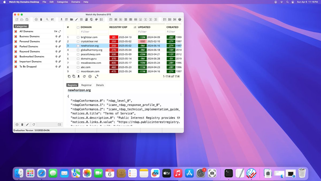
Task: Select All Domains category
Action: pos(38,31)
